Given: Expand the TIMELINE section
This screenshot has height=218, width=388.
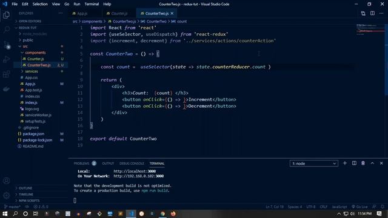Looking at the screenshot, I should click(x=25, y=194).
